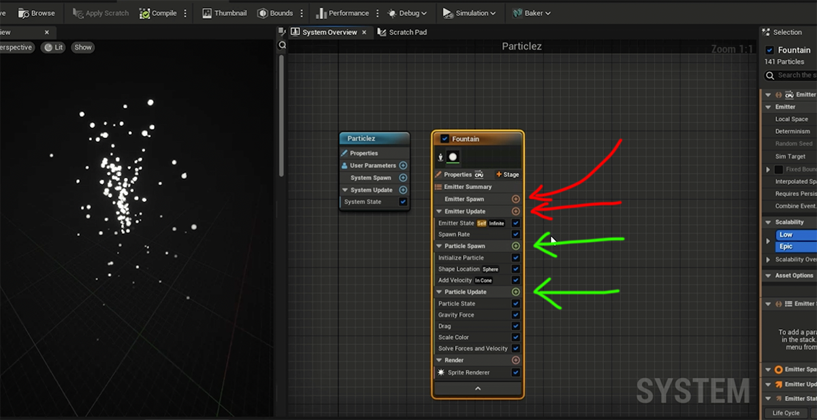This screenshot has width=817, height=420.
Task: Toggle Fountain checkbox in Selection panel
Action: point(769,50)
